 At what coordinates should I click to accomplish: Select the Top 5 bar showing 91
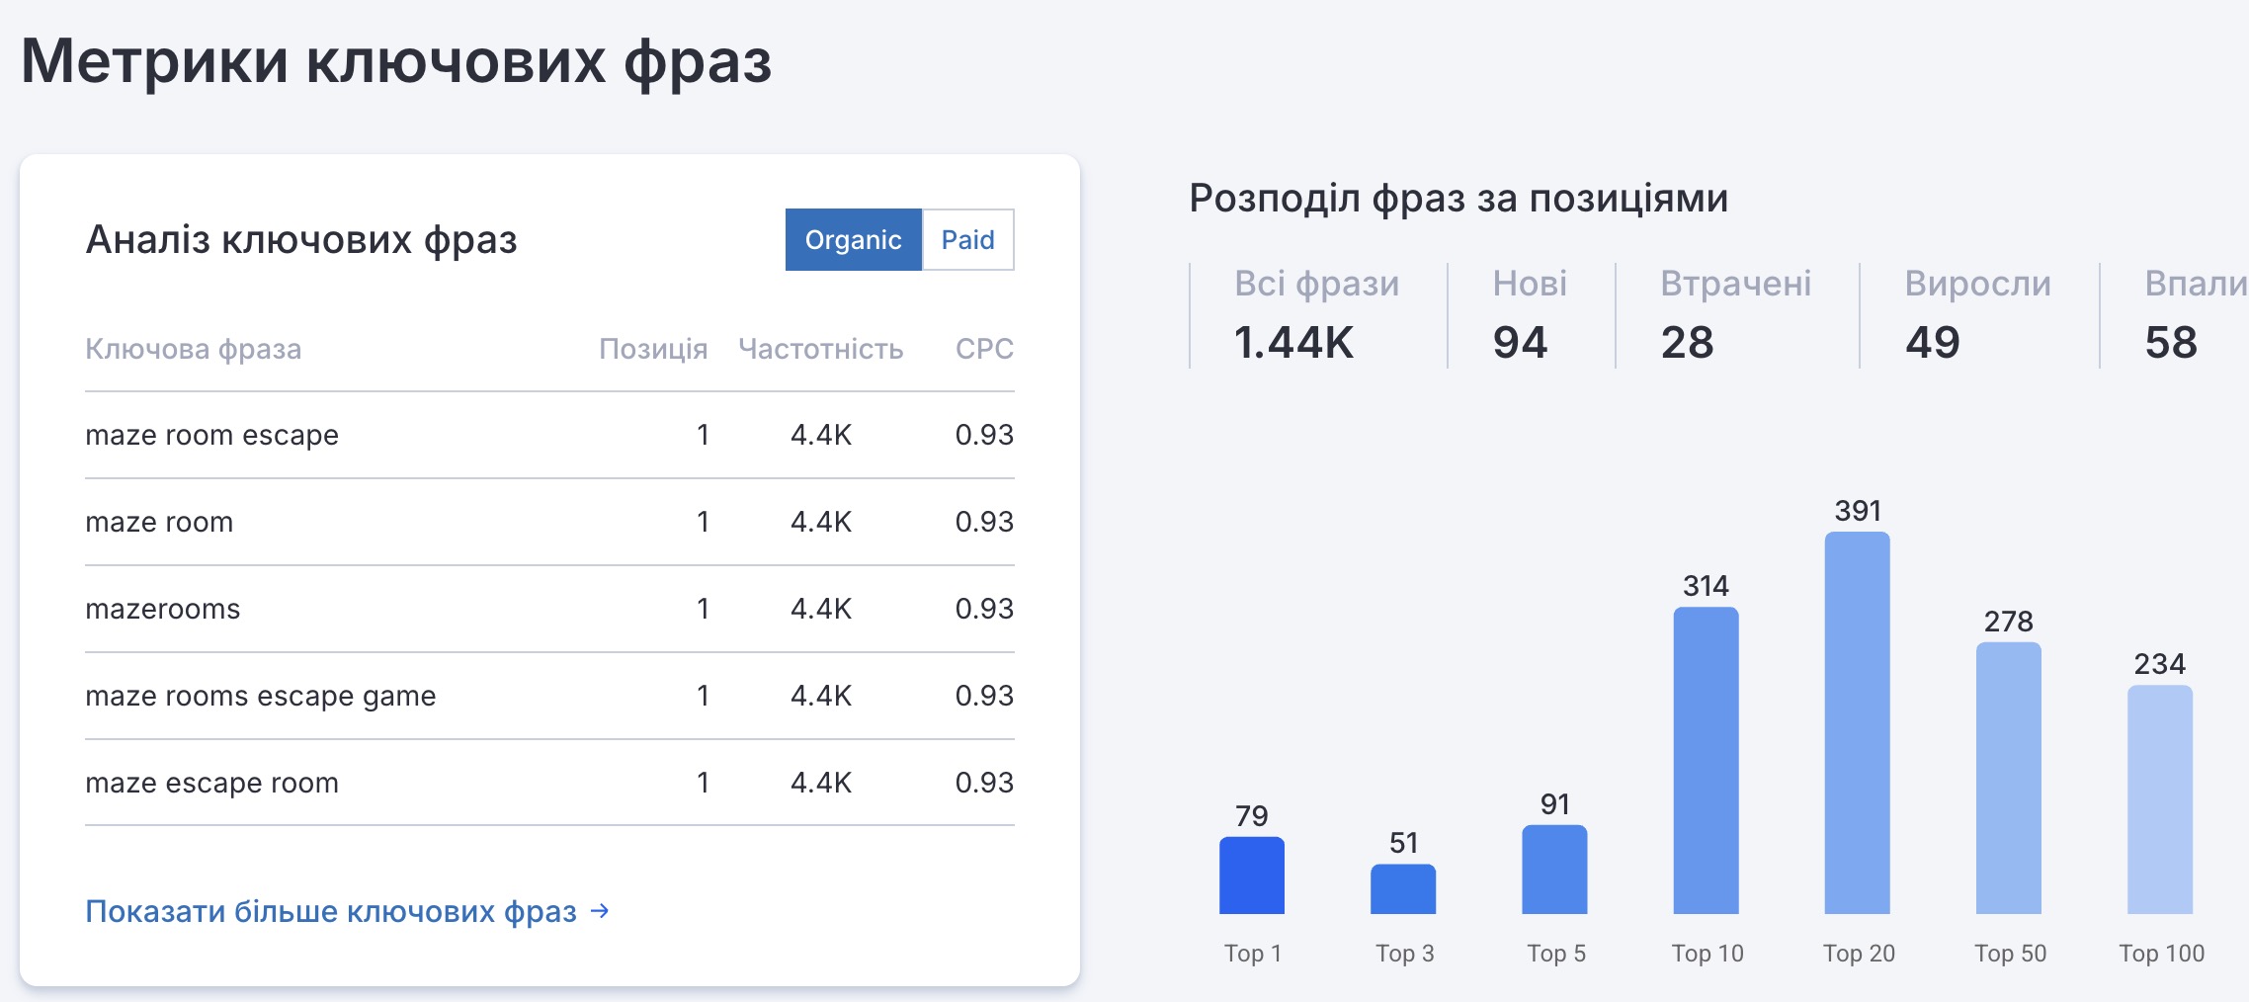[x=1554, y=870]
